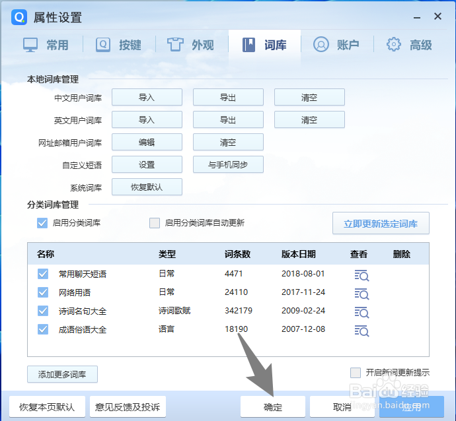Click the 词条数 column header
The height and width of the screenshot is (421, 456).
click(x=237, y=254)
